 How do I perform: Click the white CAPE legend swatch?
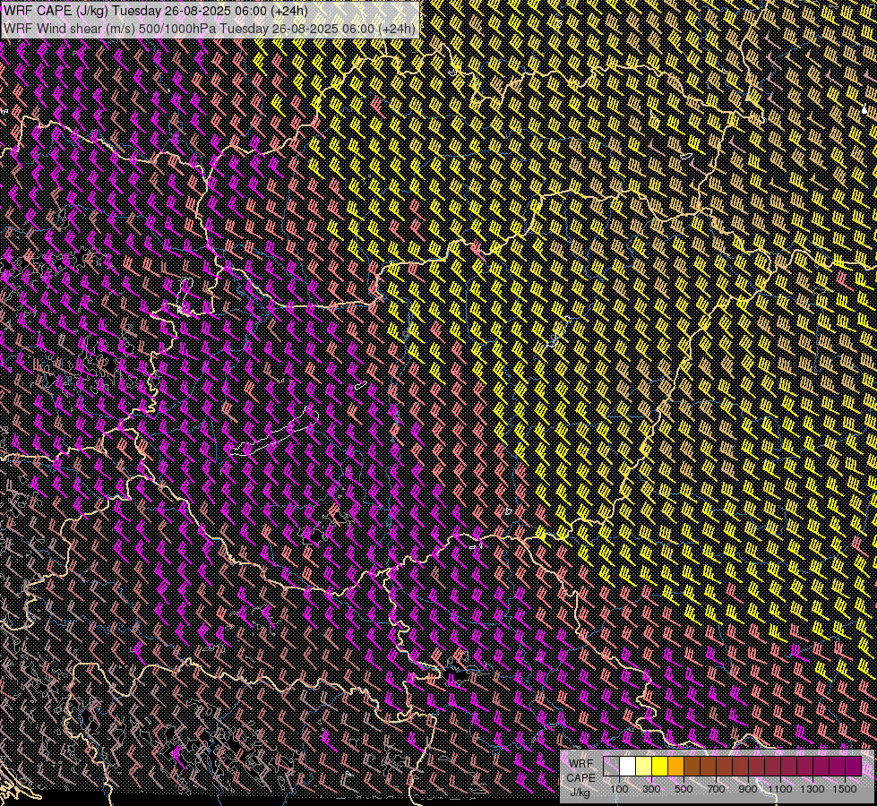[x=628, y=767]
